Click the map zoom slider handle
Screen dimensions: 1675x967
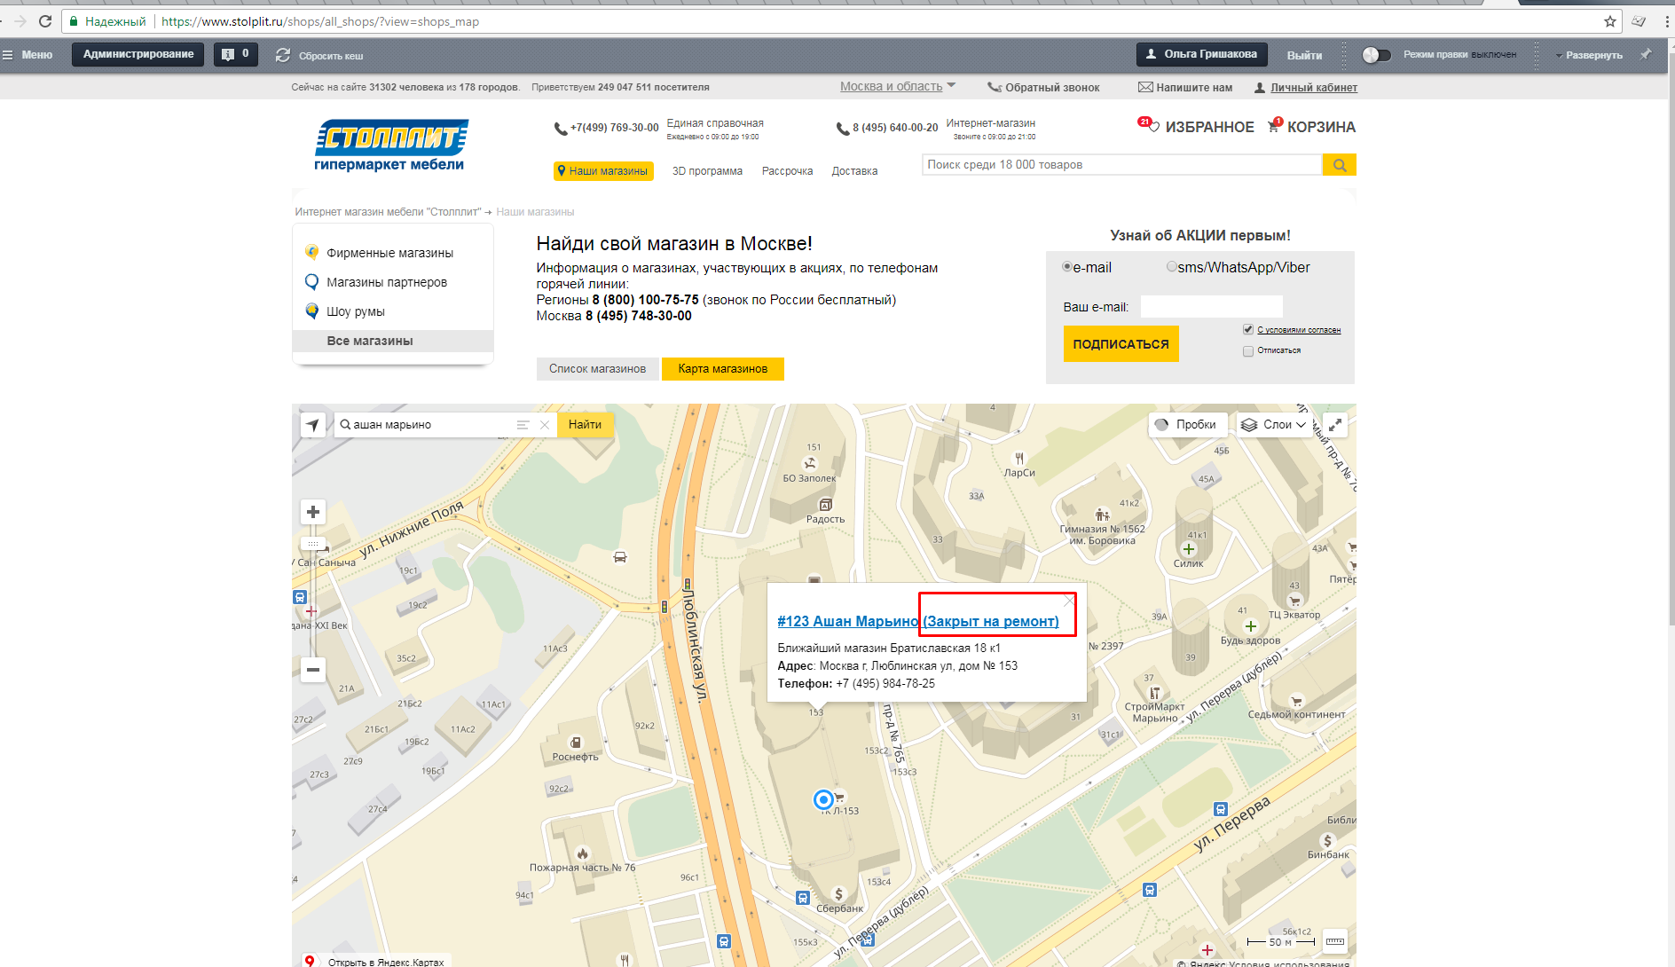[313, 543]
